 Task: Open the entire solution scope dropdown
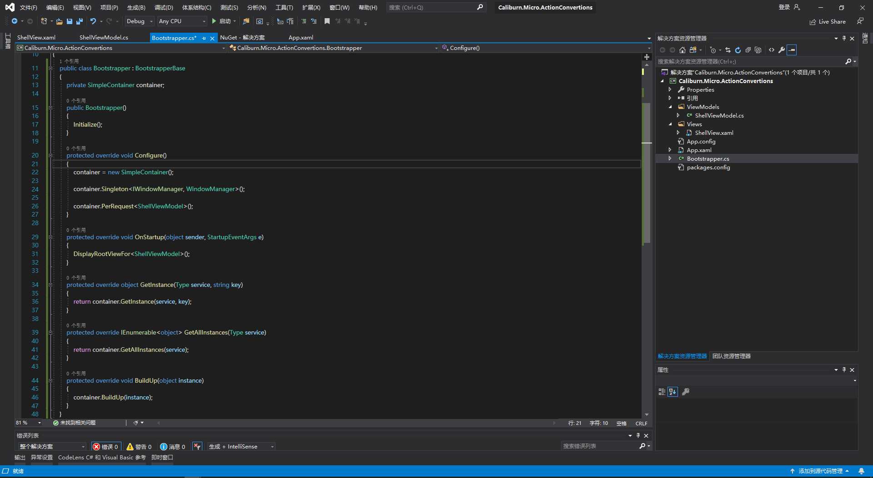[x=52, y=447]
